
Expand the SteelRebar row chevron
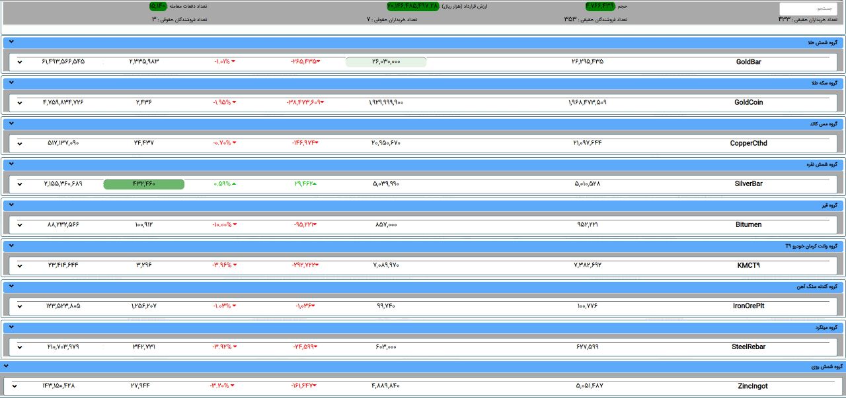[x=20, y=347]
